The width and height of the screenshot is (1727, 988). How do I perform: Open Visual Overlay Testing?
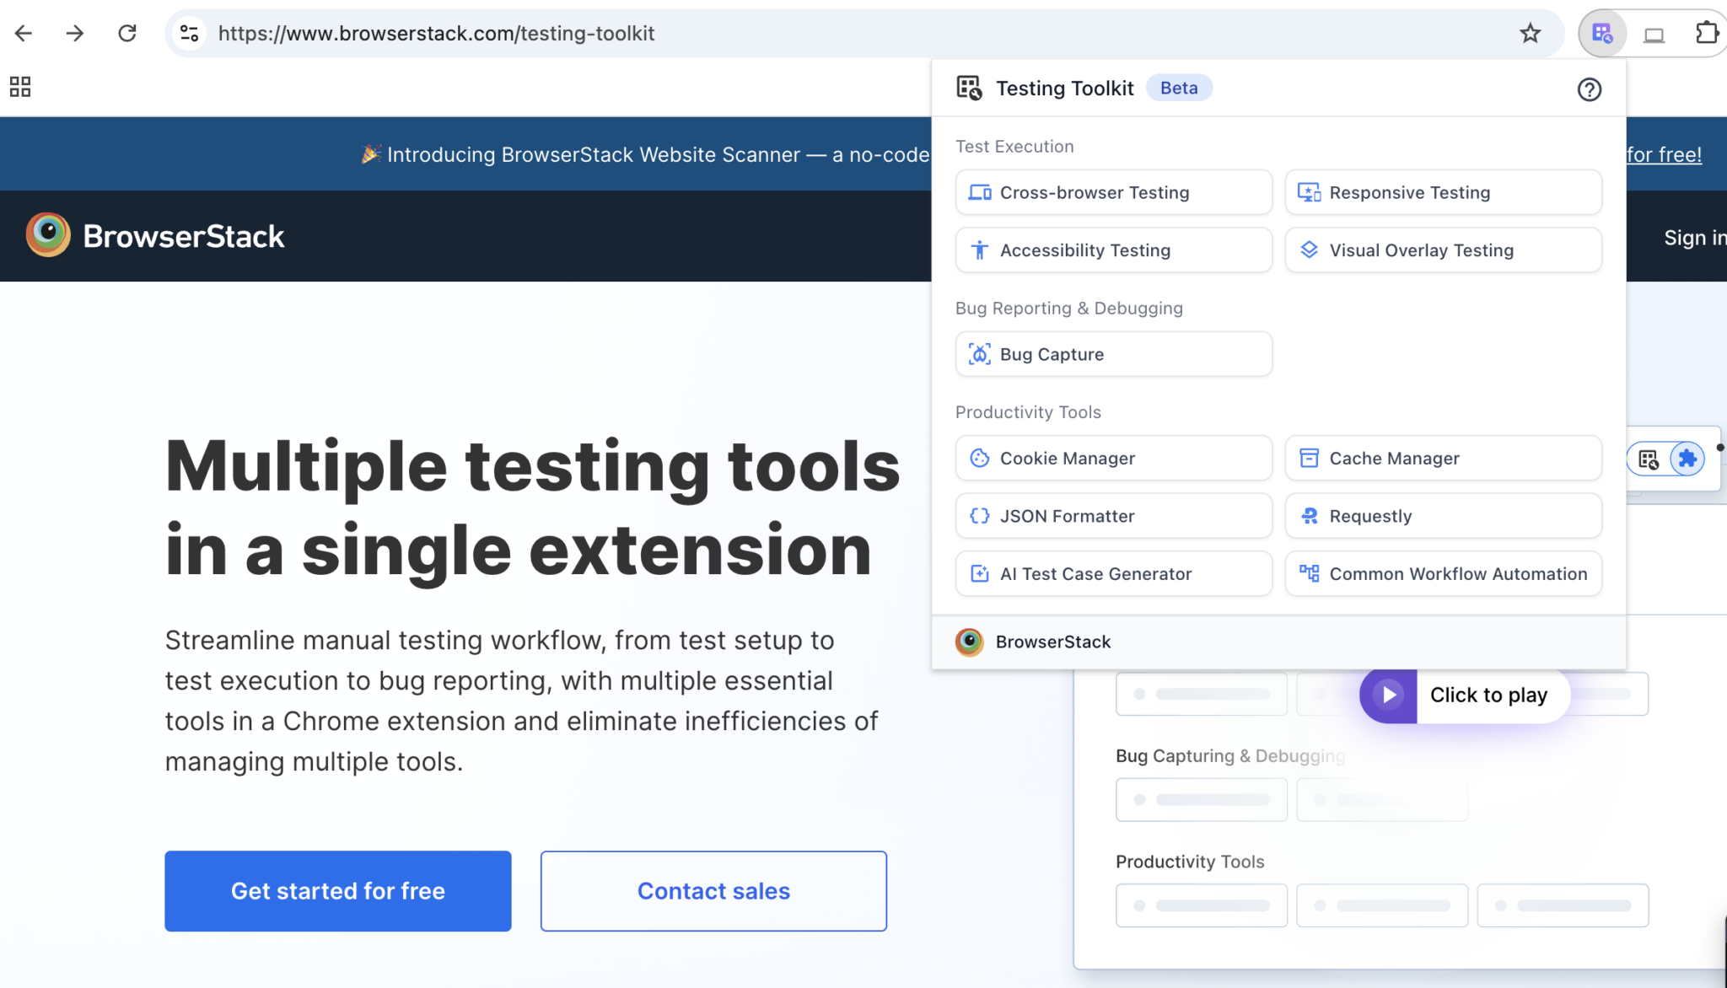1443,250
